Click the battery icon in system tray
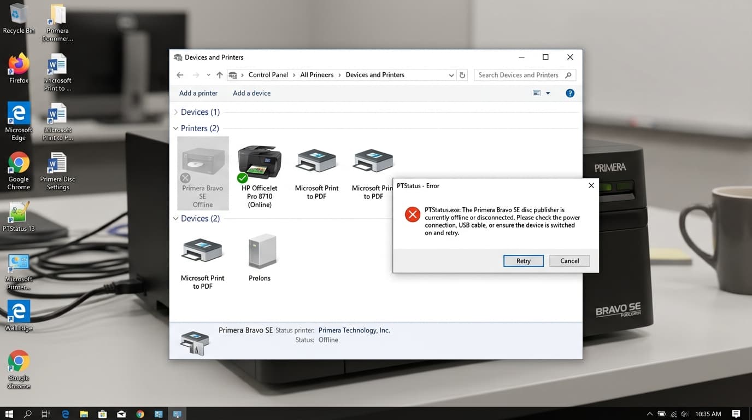Screen dimensions: 752x420 click(662, 414)
